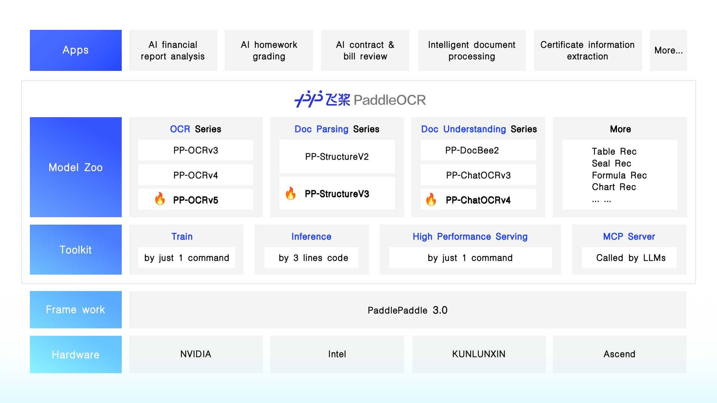This screenshot has width=717, height=403.
Task: Click the 飞桨 brand text
Action: tap(338, 100)
